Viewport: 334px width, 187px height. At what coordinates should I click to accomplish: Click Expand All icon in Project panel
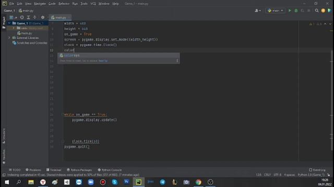click(x=28, y=17)
